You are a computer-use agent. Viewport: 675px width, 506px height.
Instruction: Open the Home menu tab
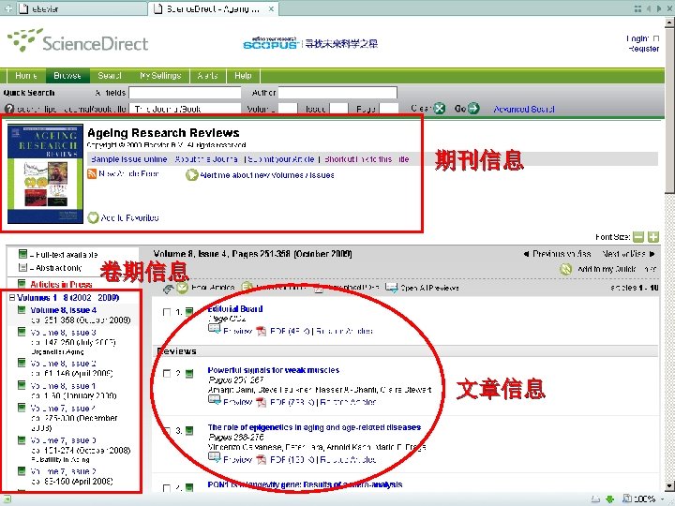coord(26,76)
